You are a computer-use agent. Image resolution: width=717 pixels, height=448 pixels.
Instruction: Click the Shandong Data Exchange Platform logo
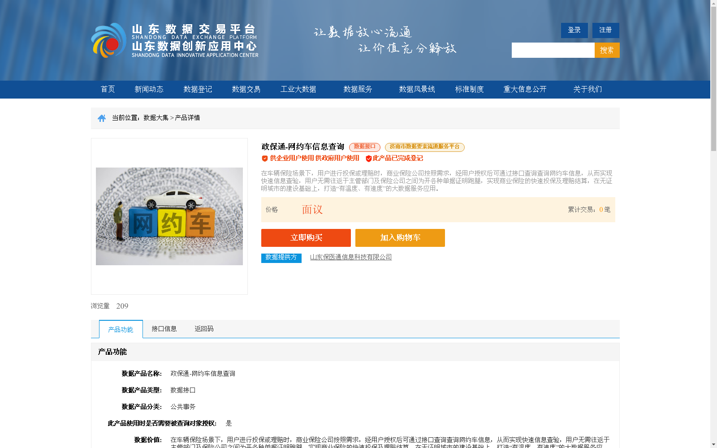tap(175, 40)
